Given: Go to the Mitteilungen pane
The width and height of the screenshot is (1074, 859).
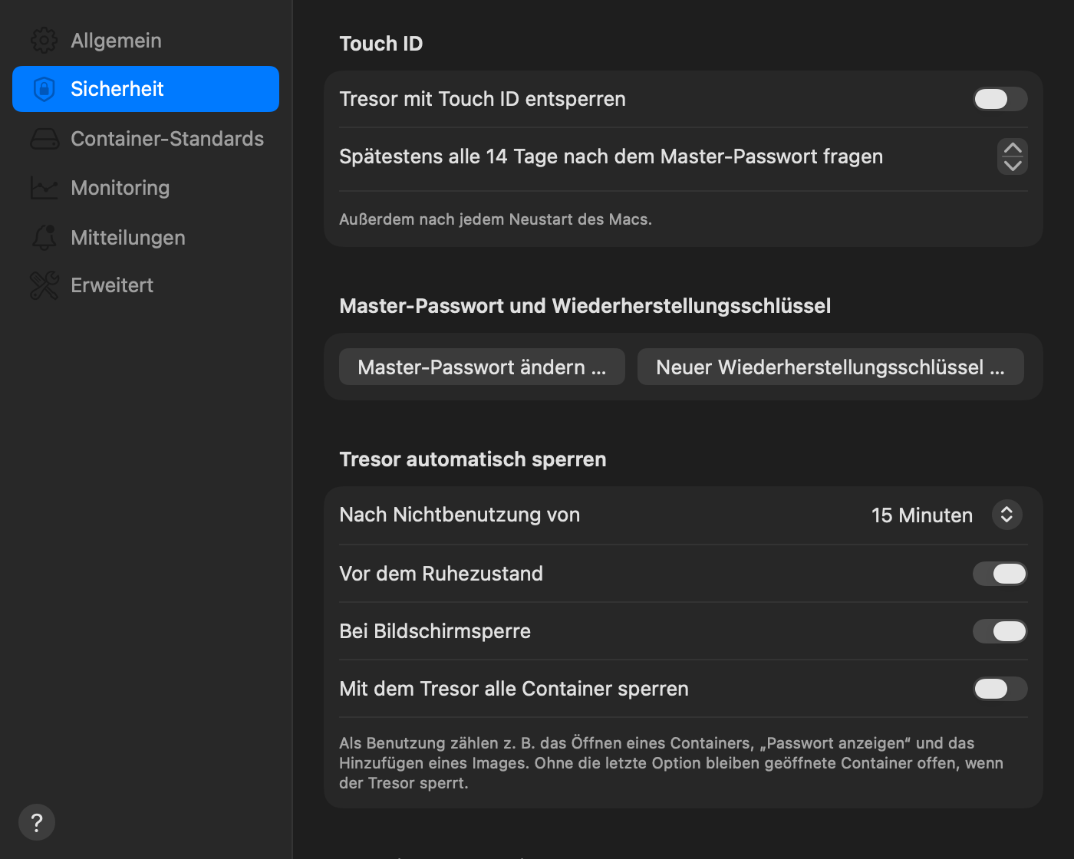Looking at the screenshot, I should tap(146, 237).
